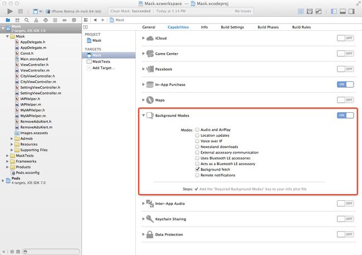Open the Info tab
Viewport: 362px width, 255px height.
pyautogui.click(x=204, y=27)
